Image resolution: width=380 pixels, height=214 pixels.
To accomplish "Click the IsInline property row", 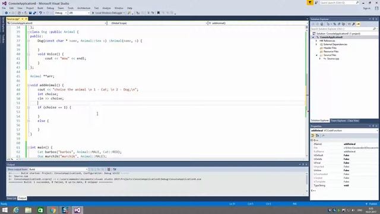I will click(344, 171).
